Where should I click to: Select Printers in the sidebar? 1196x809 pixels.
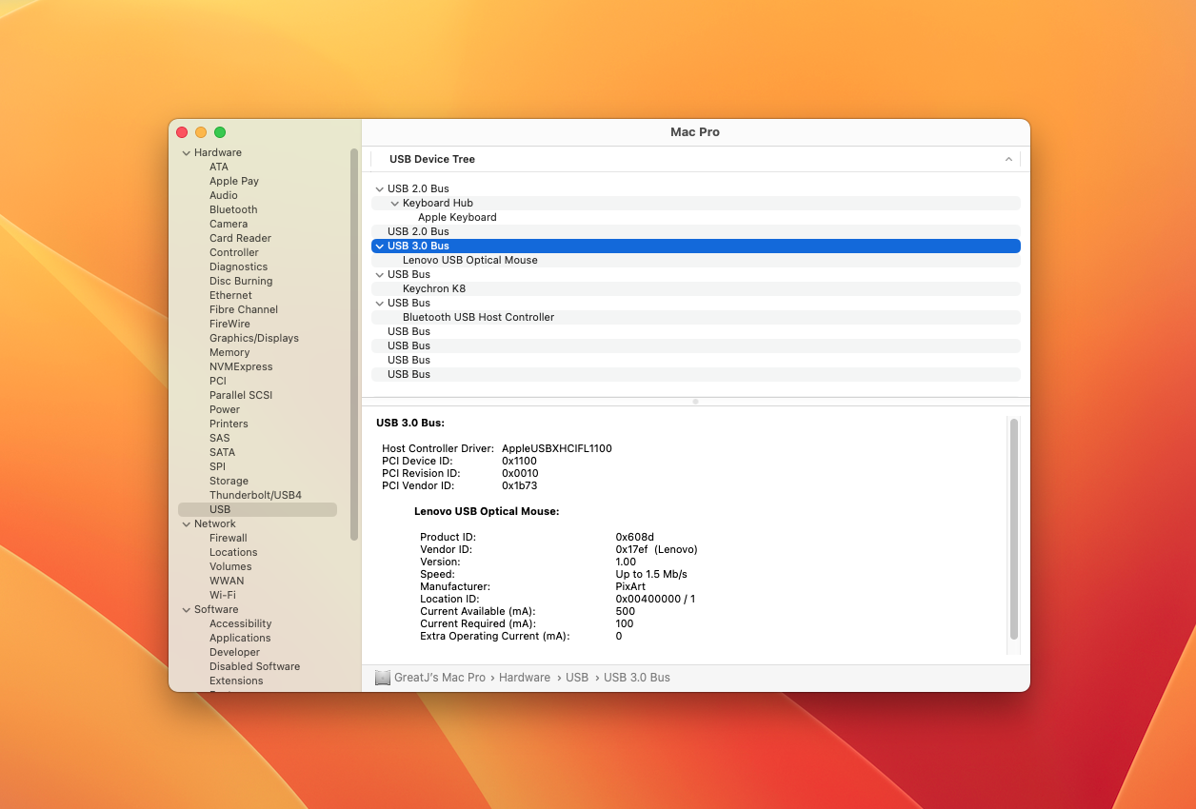229,424
